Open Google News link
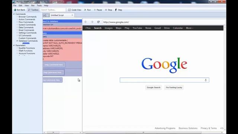This screenshot has width=238, height=134. (148, 28)
